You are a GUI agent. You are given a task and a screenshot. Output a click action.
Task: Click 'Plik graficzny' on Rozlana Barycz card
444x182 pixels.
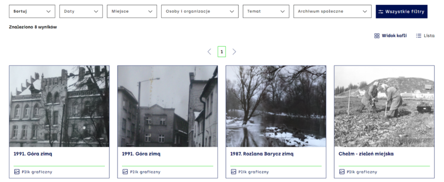pos(253,172)
